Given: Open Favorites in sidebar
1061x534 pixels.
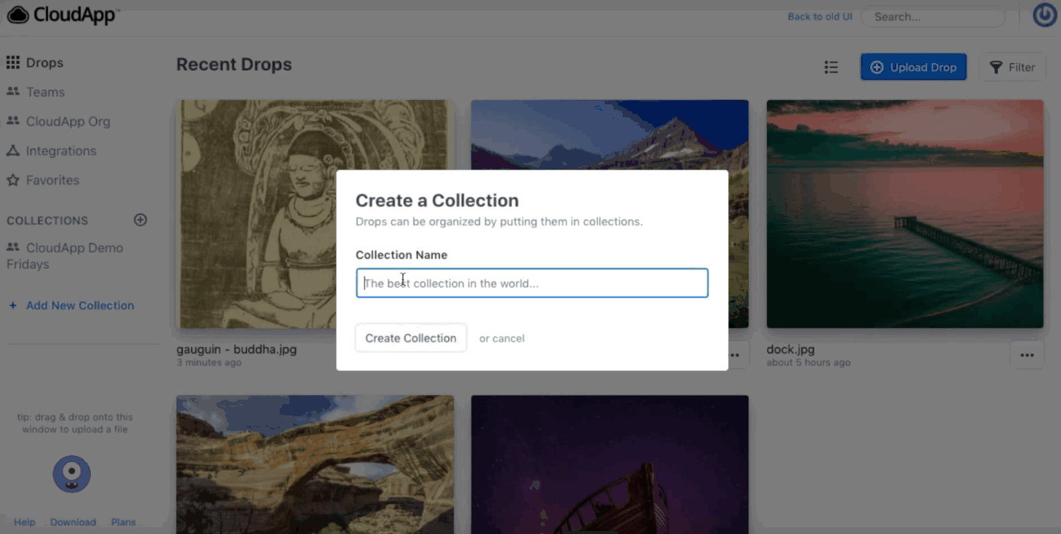Looking at the screenshot, I should pyautogui.click(x=43, y=180).
